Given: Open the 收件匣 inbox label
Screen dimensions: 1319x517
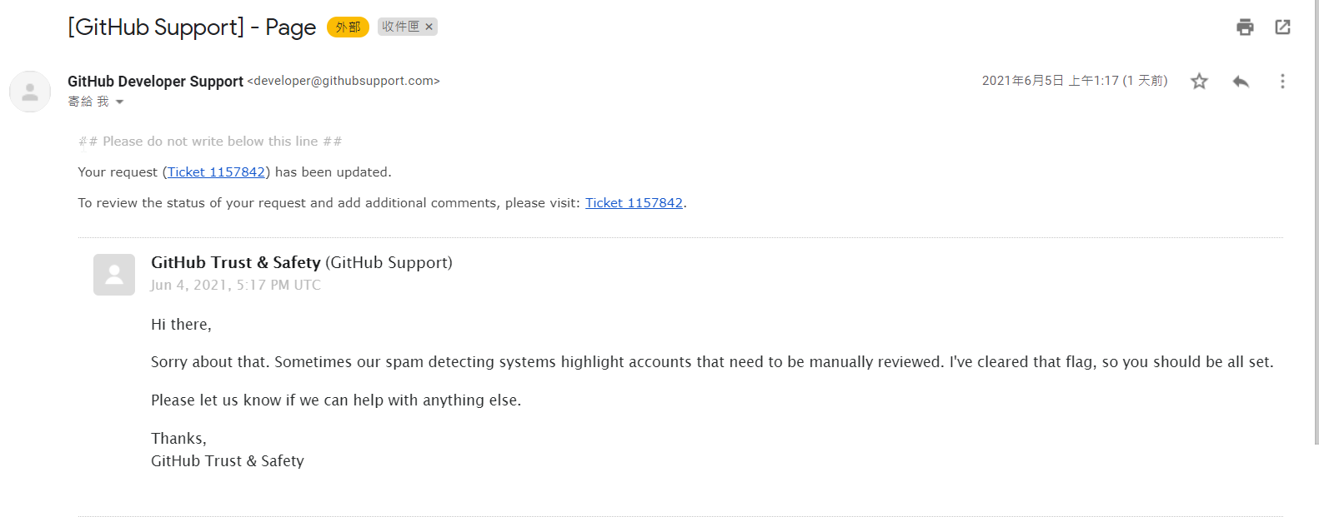Looking at the screenshot, I should pos(401,27).
